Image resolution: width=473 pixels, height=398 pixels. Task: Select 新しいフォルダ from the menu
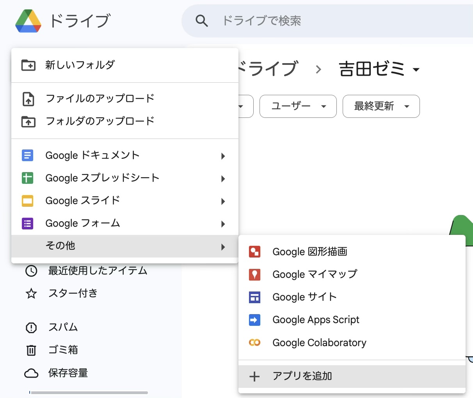pos(80,65)
